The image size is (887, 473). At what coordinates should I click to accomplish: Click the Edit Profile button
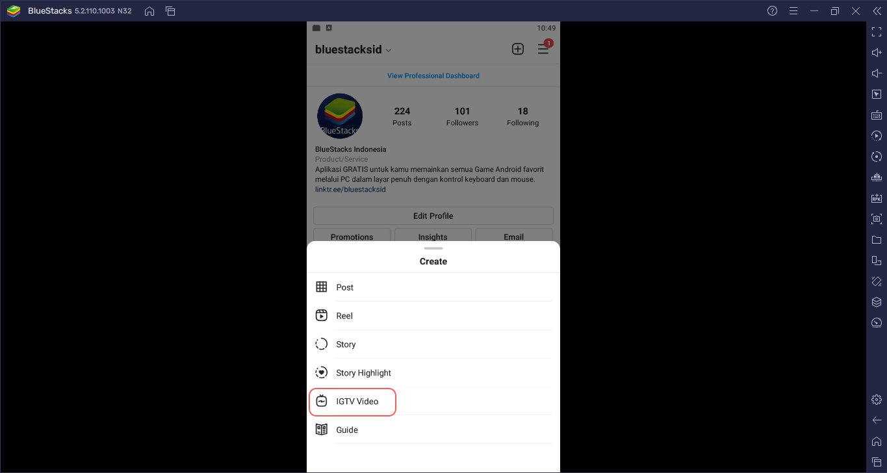(x=433, y=216)
